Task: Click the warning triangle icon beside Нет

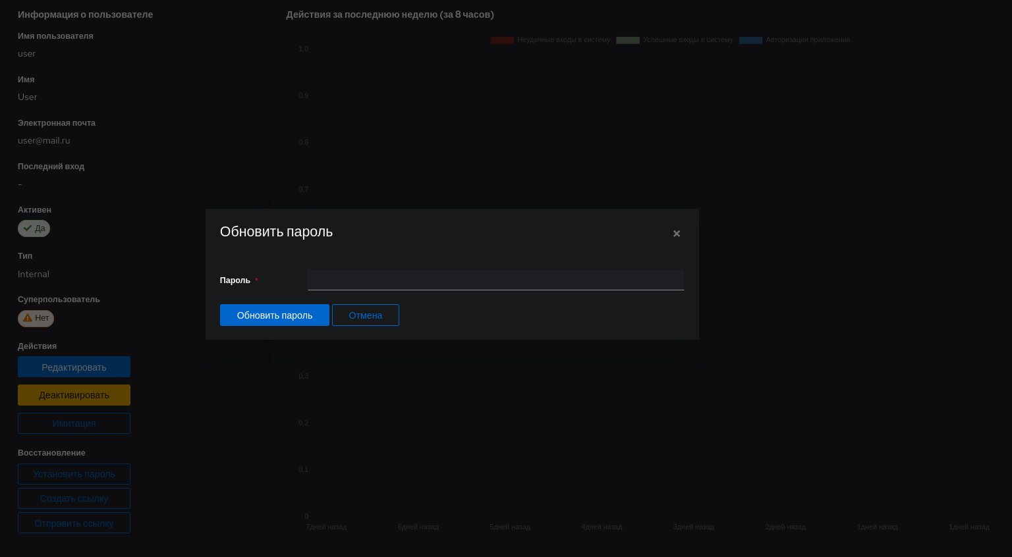Action: (28, 318)
